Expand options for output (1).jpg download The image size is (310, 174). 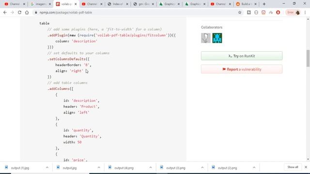(47, 168)
